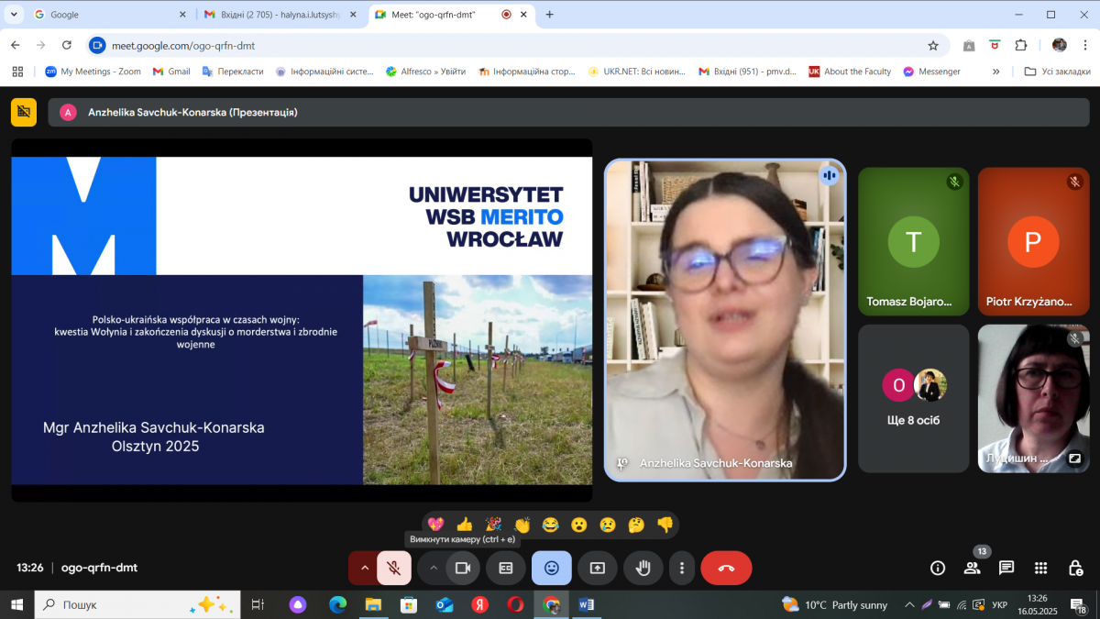1100x619 pixels.
Task: Toggle closed captions button
Action: tap(505, 569)
